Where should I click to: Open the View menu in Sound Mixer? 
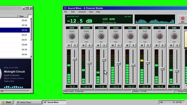[x=91, y=12]
